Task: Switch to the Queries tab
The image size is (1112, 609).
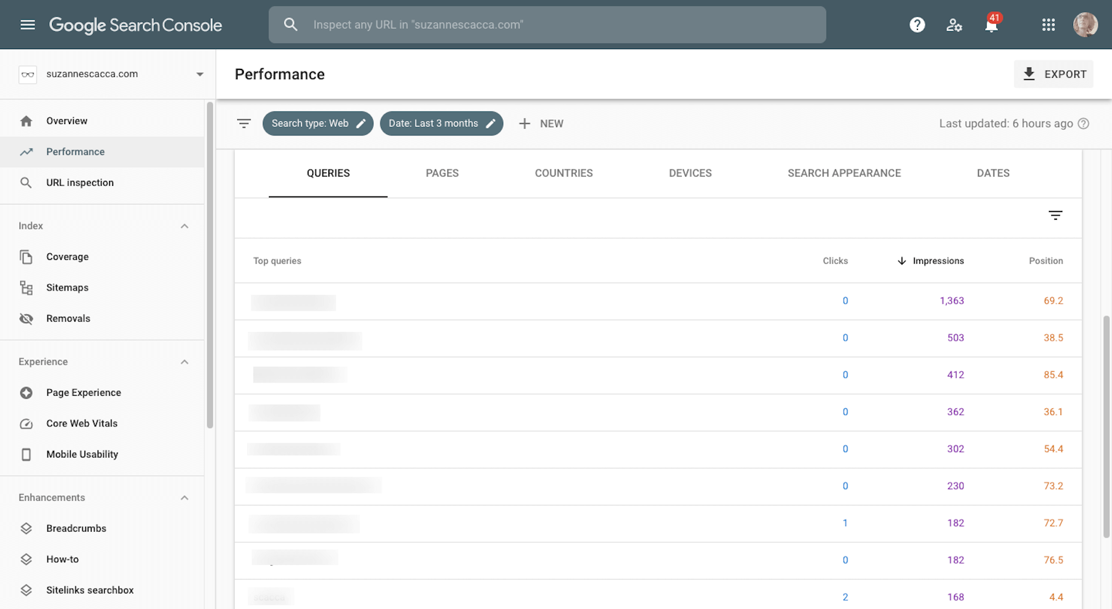Action: (328, 173)
